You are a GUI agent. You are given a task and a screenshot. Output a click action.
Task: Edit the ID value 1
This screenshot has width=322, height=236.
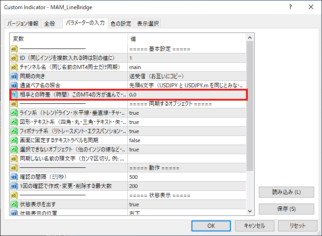coord(187,58)
